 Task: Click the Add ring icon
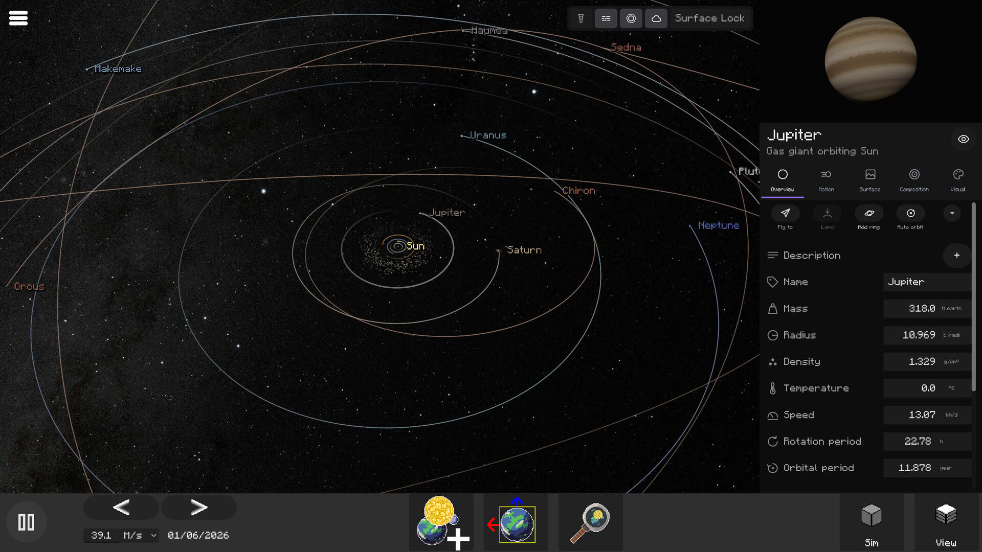pyautogui.click(x=869, y=213)
